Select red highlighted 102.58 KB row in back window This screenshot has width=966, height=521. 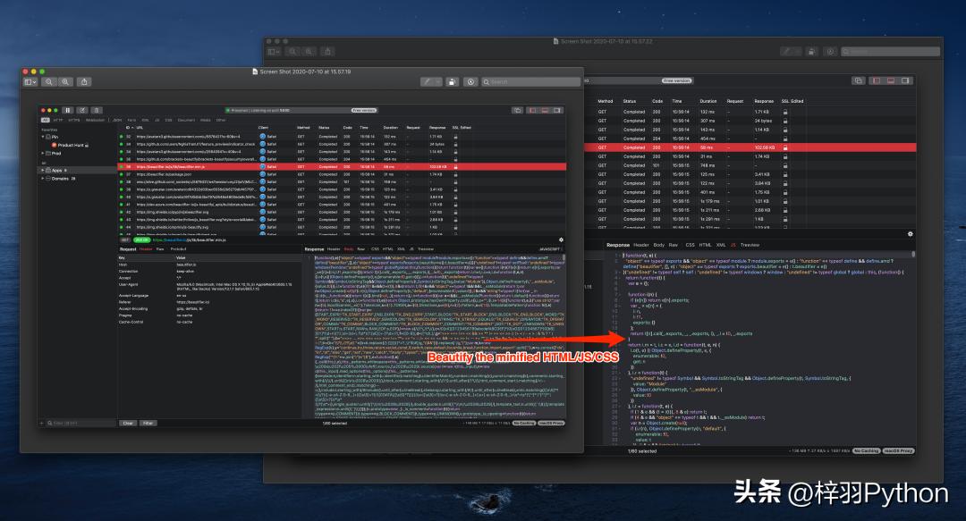click(750, 147)
